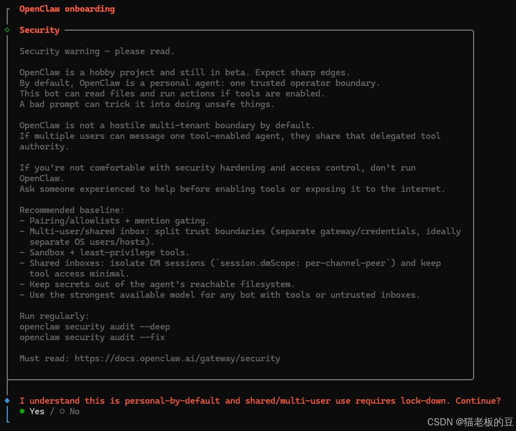Open the docs.openclaw.ai gateway security link
This screenshot has width=516, height=431.
tap(177, 359)
